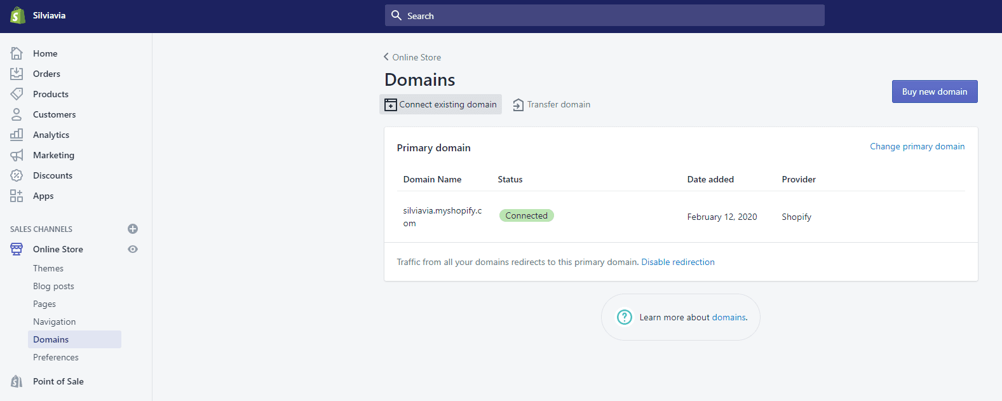This screenshot has height=401, width=1002.
Task: Click Transfer domain button
Action: pos(552,104)
